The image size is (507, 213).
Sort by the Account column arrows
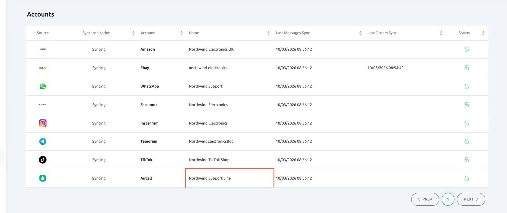click(x=182, y=33)
